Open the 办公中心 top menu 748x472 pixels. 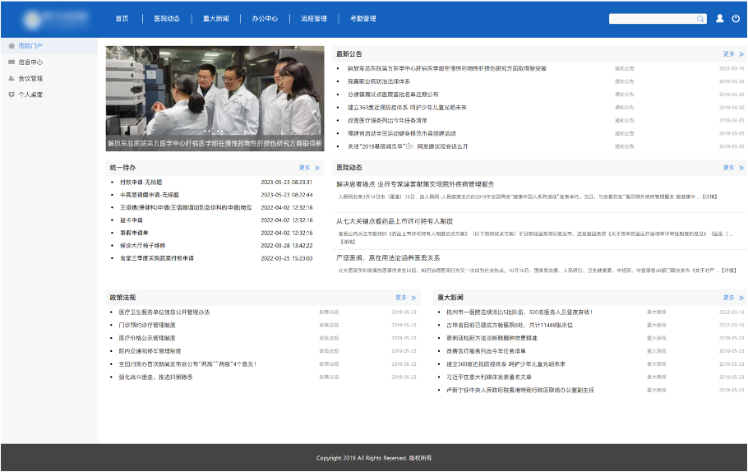265,19
